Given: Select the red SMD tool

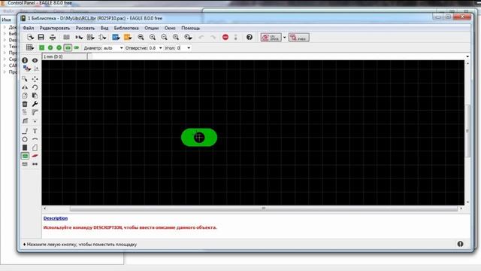Looking at the screenshot, I should (x=35, y=156).
